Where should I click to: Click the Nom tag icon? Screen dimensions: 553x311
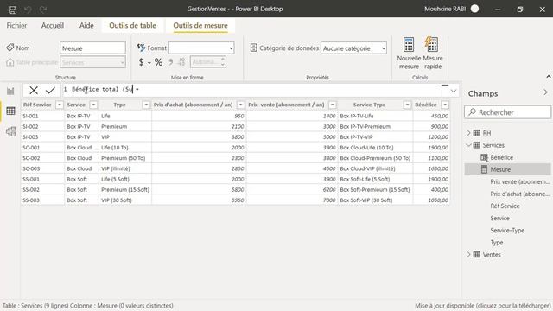[x=10, y=48]
